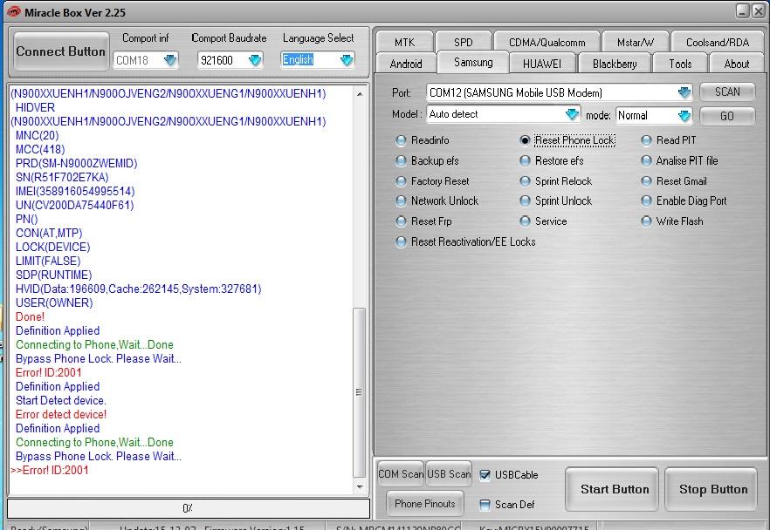Switch to the Android tab

pyautogui.click(x=406, y=64)
